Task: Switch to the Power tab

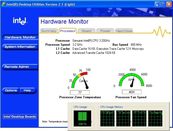Action: [105, 31]
